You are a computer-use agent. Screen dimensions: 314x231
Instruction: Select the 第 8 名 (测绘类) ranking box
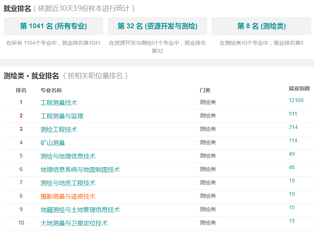coord(261,26)
